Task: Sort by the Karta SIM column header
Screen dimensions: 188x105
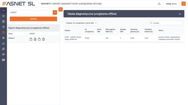Action: pos(99,31)
